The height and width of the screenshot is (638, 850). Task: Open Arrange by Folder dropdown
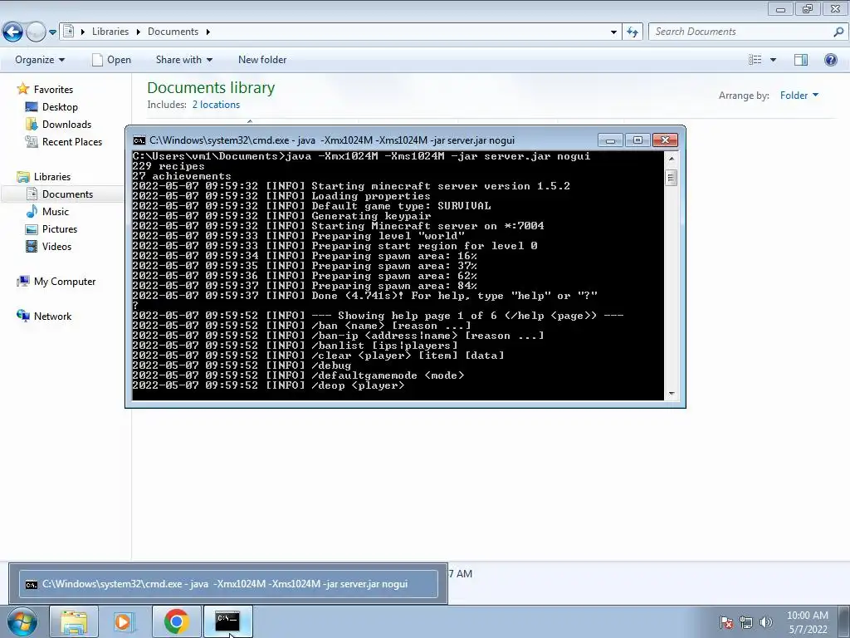coord(799,96)
